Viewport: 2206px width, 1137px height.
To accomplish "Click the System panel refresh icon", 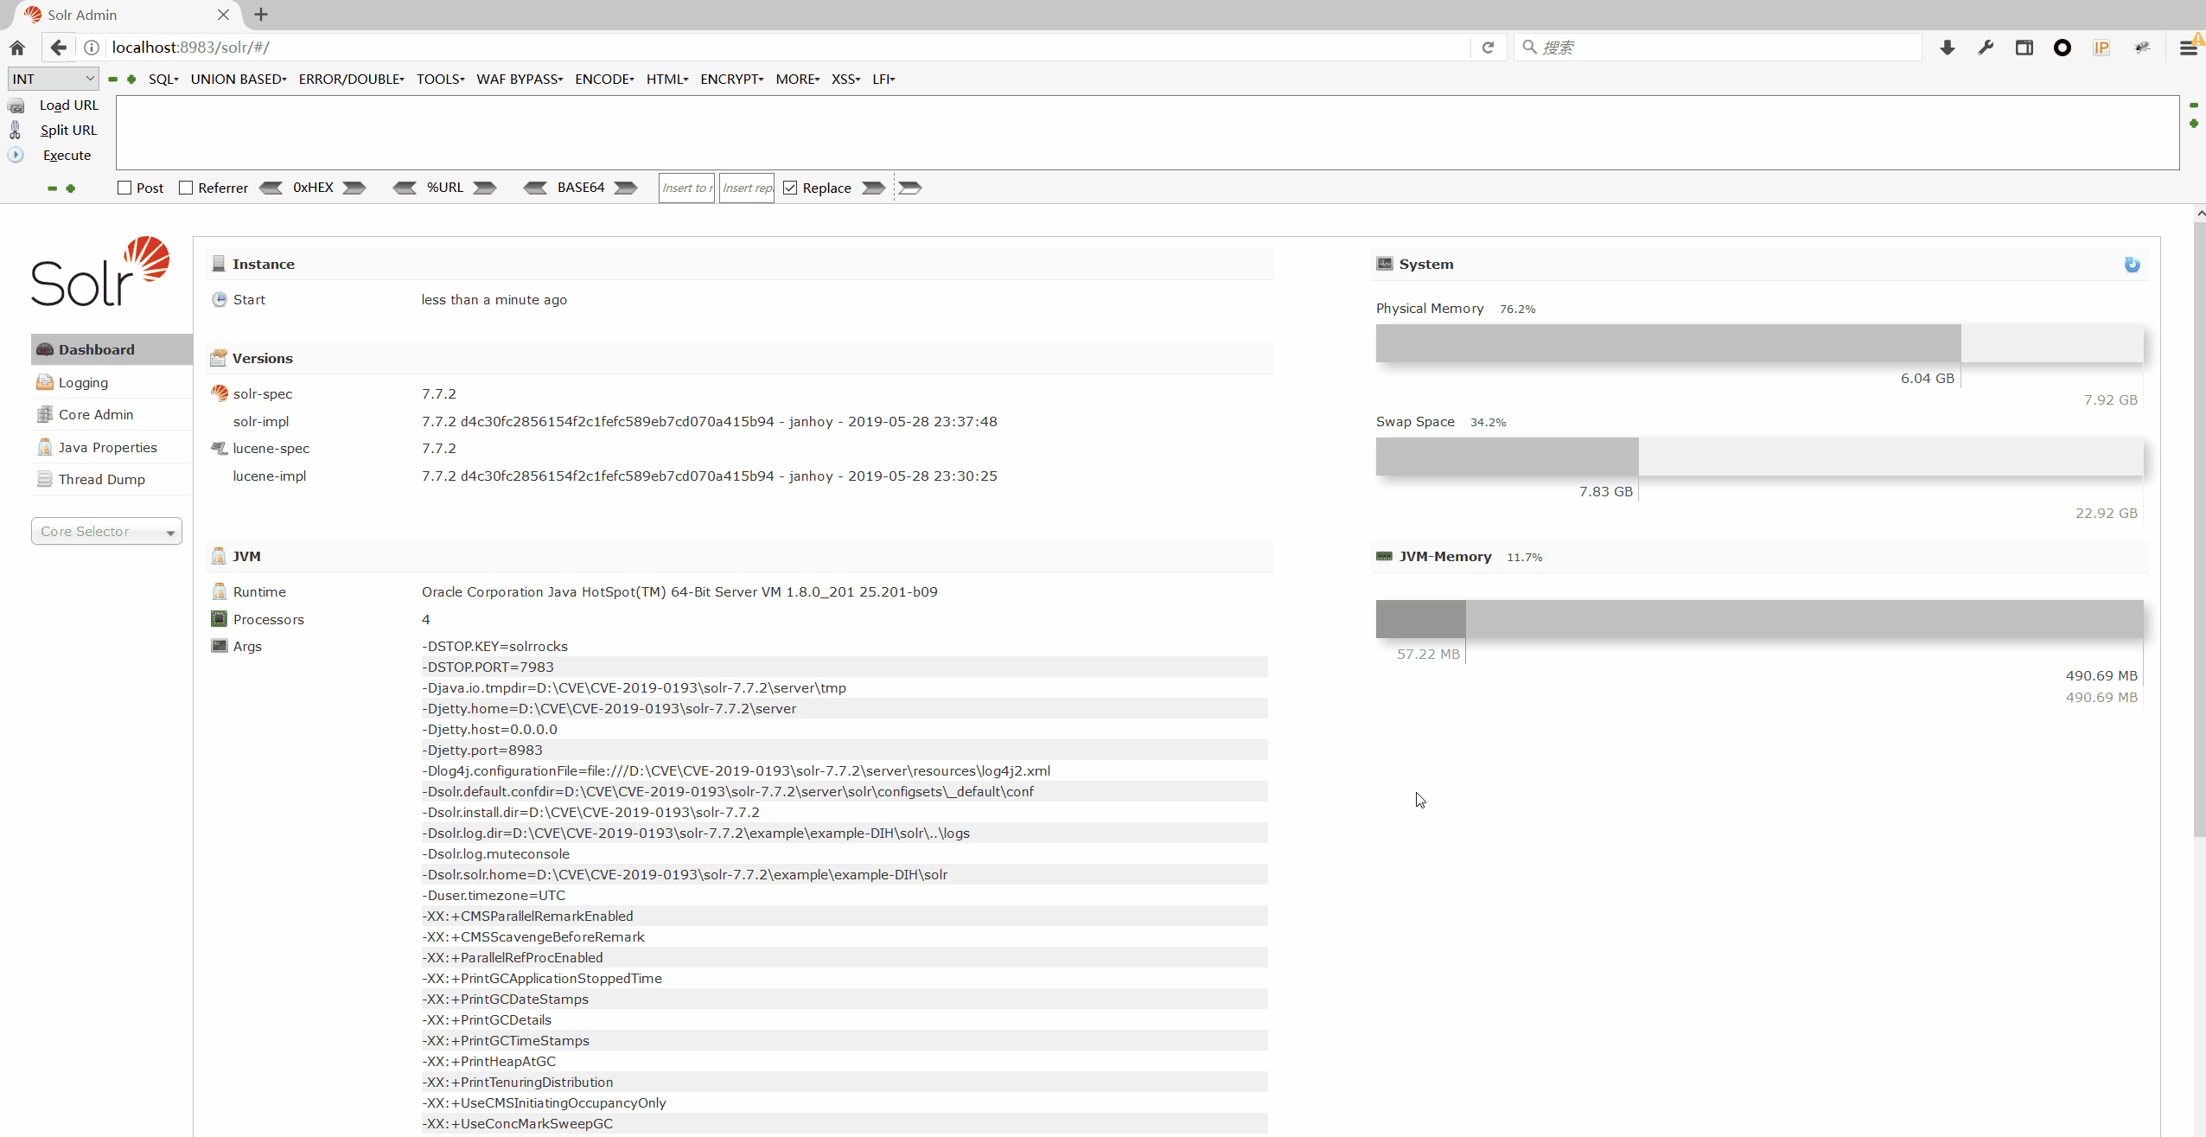I will point(2132,265).
